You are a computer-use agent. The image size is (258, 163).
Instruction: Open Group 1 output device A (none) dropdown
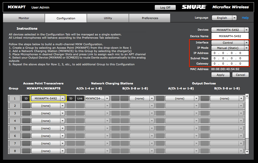tap(182, 98)
